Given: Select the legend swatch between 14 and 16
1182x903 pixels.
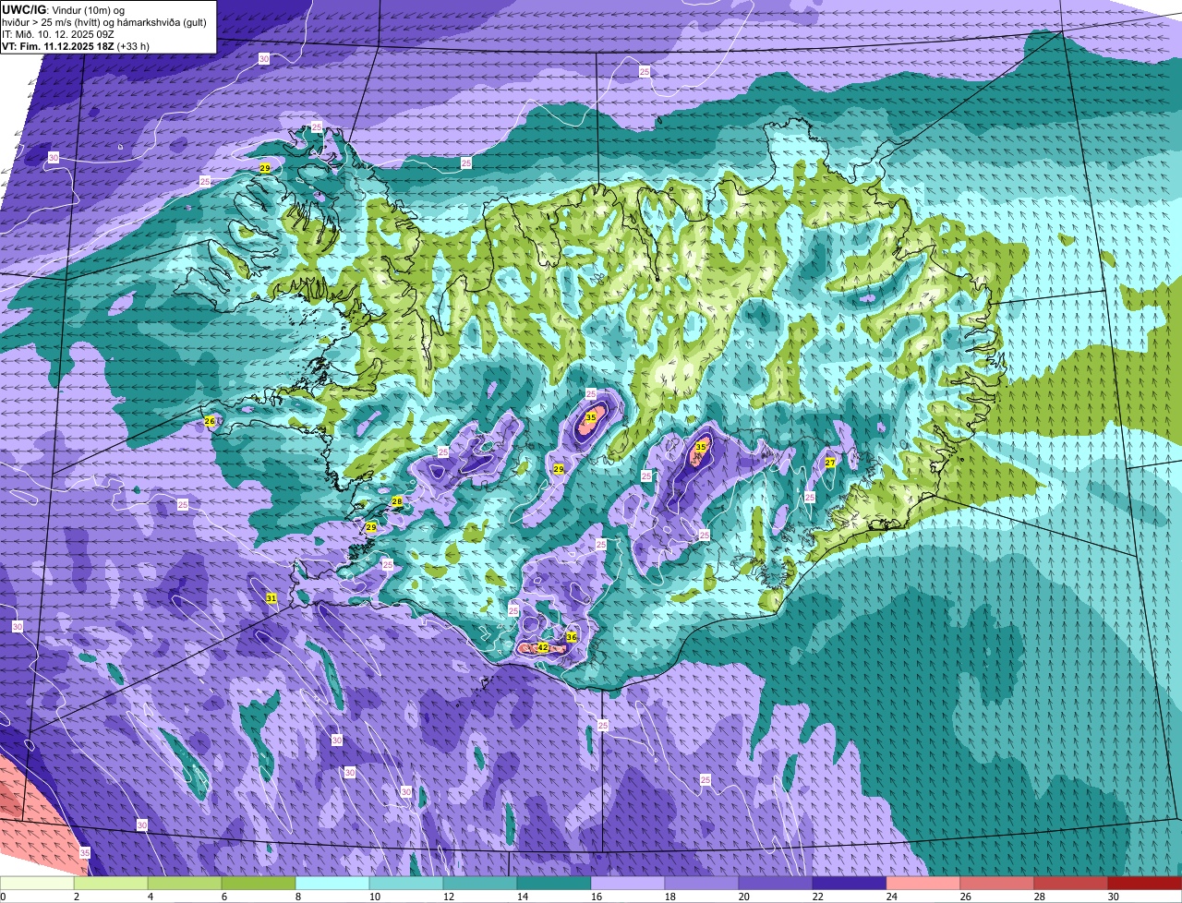Looking at the screenshot, I should [x=554, y=884].
